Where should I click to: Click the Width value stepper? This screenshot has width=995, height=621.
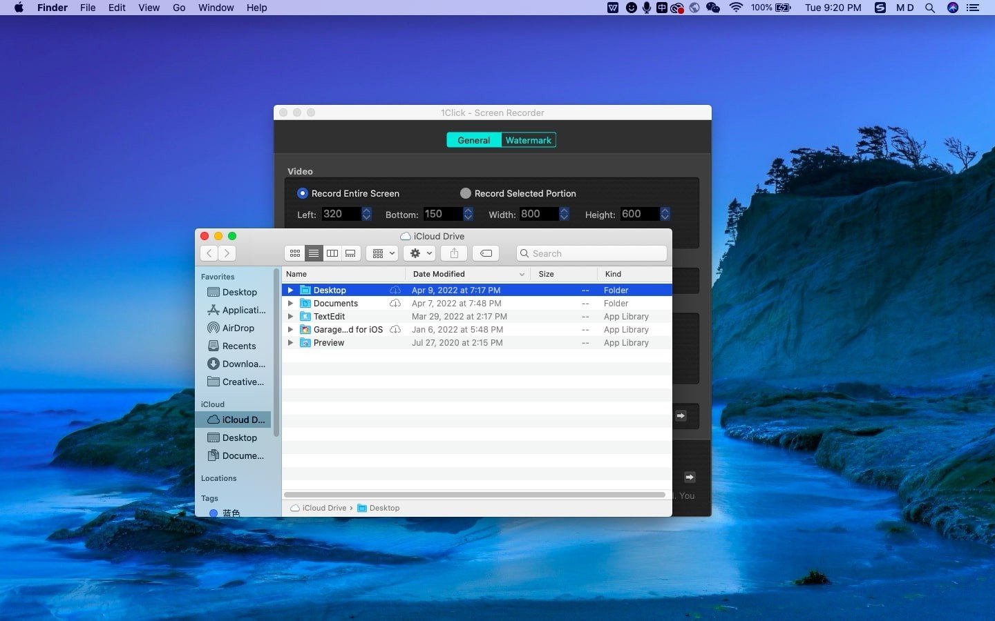pos(565,214)
